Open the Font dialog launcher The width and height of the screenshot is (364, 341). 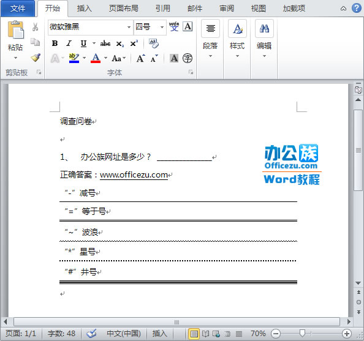191,72
